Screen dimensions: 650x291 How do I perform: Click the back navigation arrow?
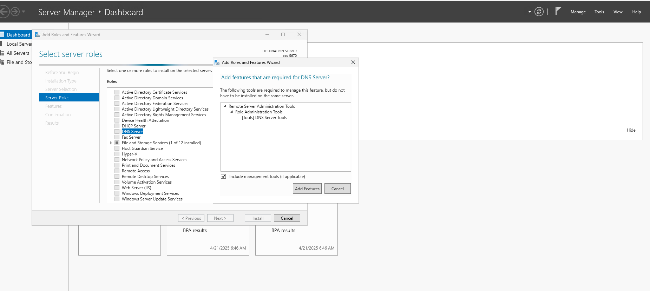4,12
